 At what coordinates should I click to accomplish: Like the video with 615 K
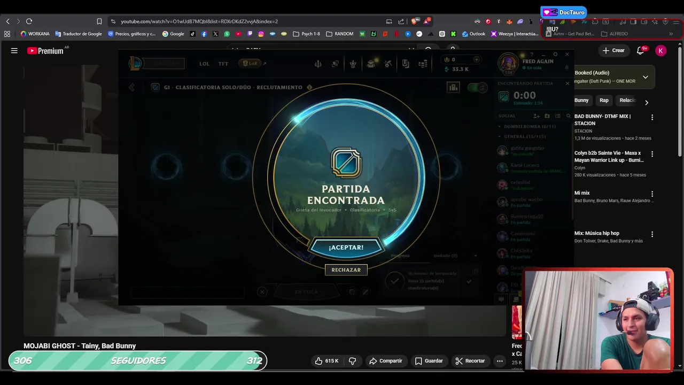click(x=327, y=361)
